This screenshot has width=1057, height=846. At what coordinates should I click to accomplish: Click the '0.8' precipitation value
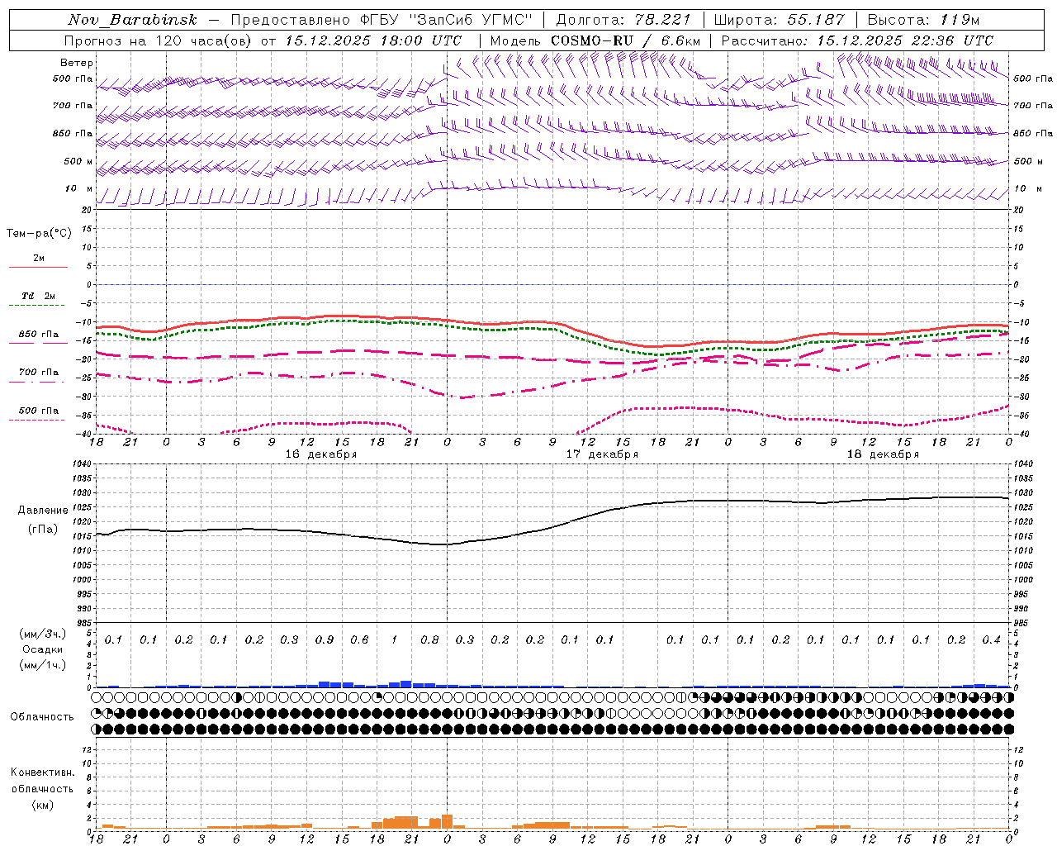click(x=429, y=639)
